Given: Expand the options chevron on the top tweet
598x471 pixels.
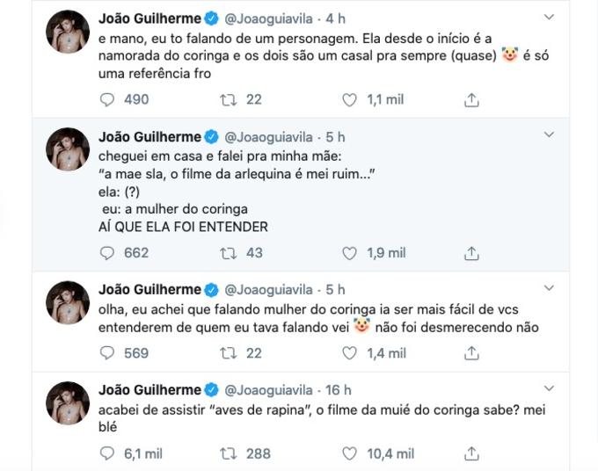Looking at the screenshot, I should coord(550,18).
